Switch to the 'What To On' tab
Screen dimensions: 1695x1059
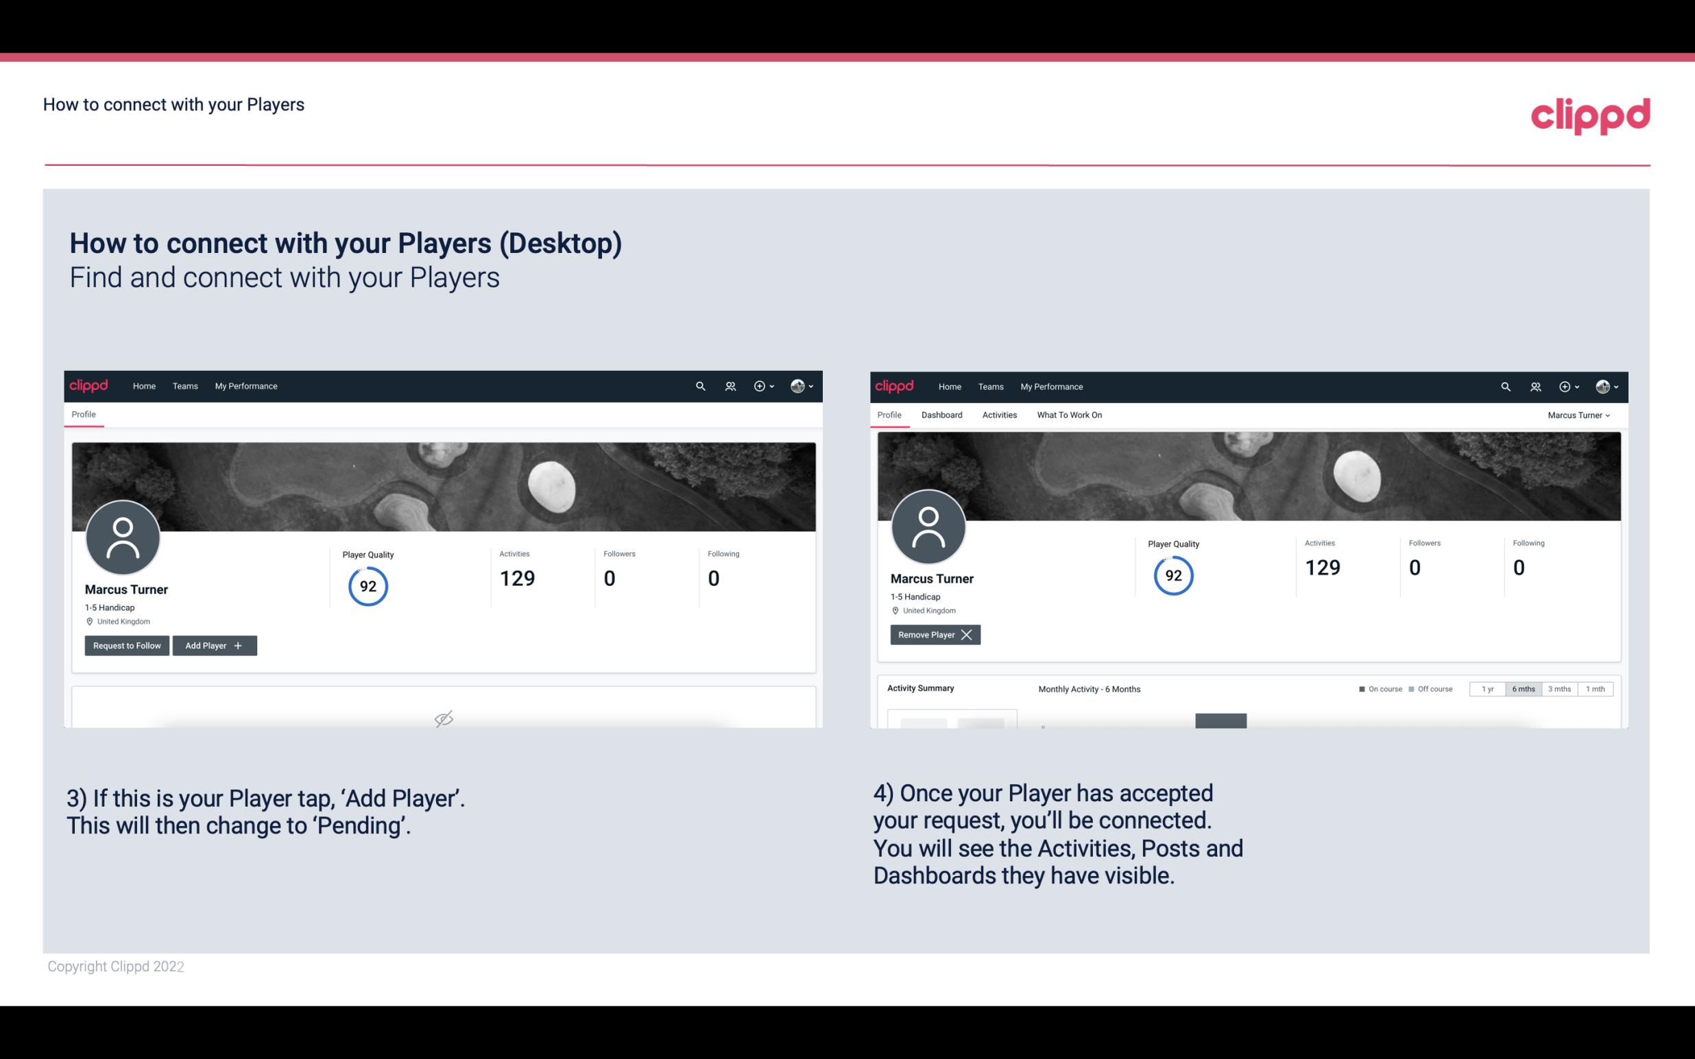pos(1068,415)
